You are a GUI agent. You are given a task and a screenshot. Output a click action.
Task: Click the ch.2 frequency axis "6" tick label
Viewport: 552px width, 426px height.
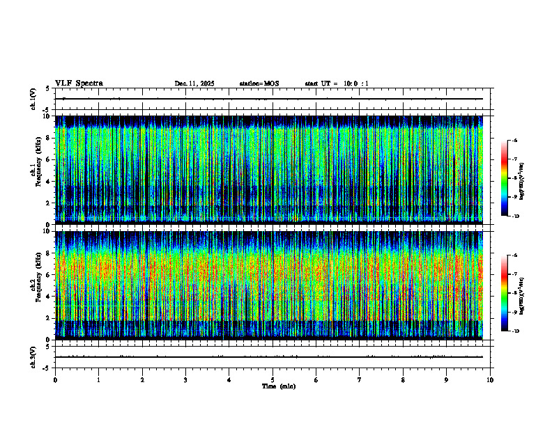pos(49,275)
